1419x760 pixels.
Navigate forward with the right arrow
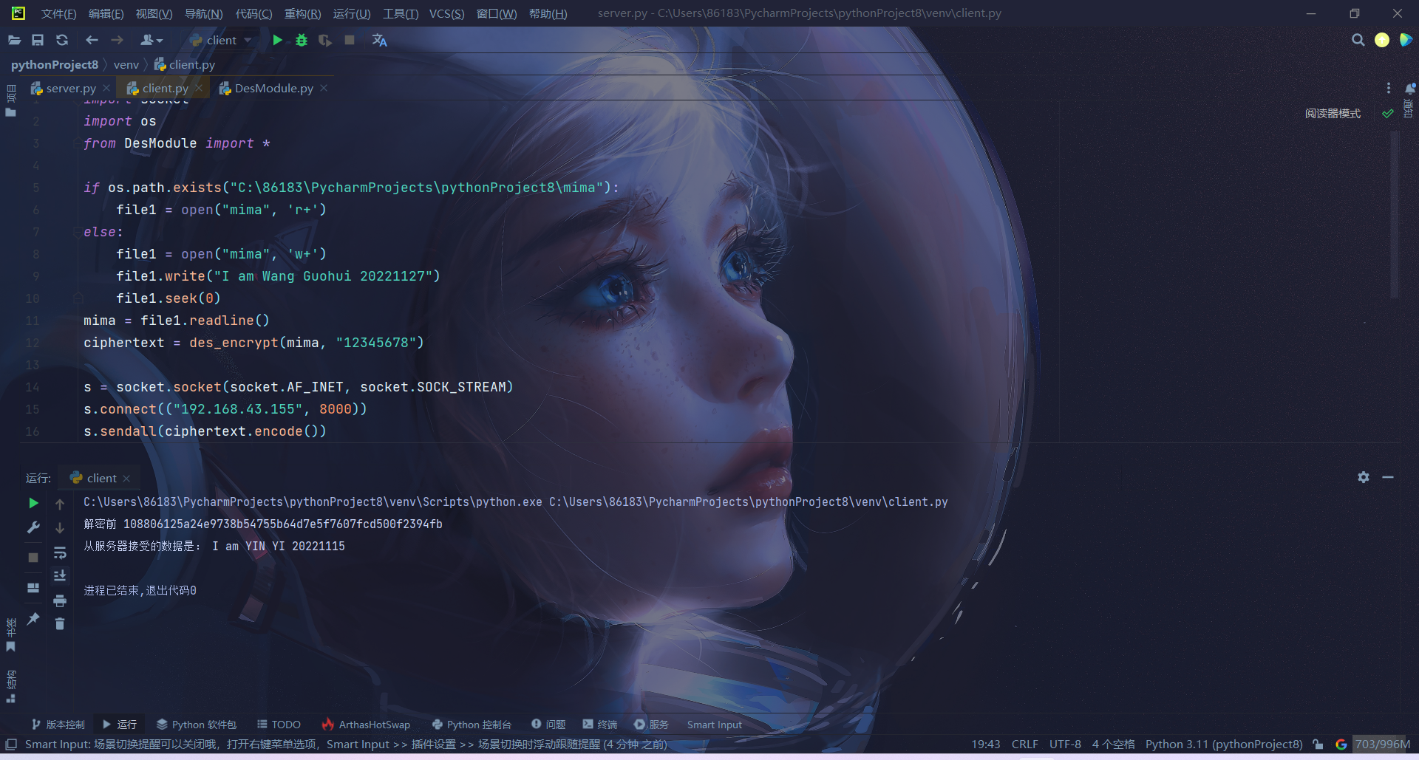point(117,40)
